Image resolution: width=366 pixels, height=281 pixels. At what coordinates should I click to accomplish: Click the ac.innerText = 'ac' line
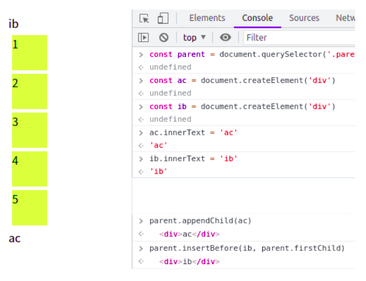193,133
